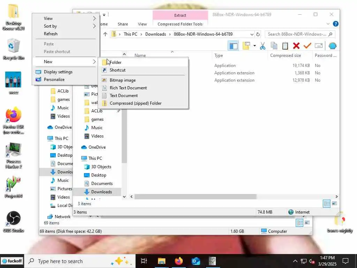Select the OBS Studio desktop shortcut

[14, 222]
